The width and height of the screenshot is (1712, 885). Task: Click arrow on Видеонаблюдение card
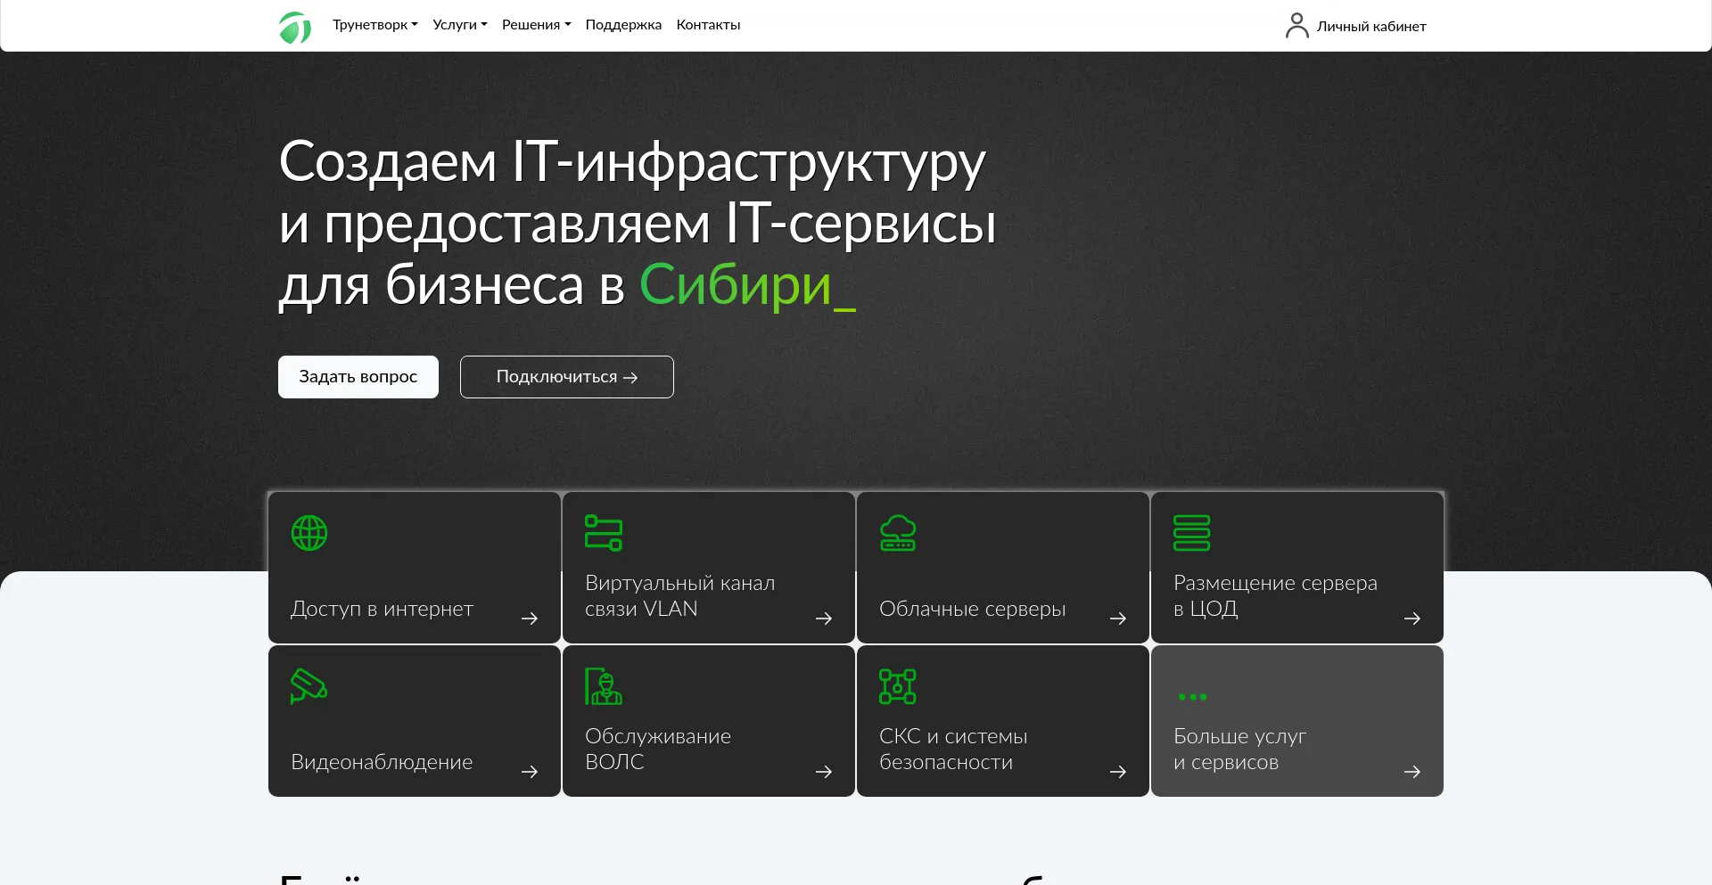pos(530,772)
